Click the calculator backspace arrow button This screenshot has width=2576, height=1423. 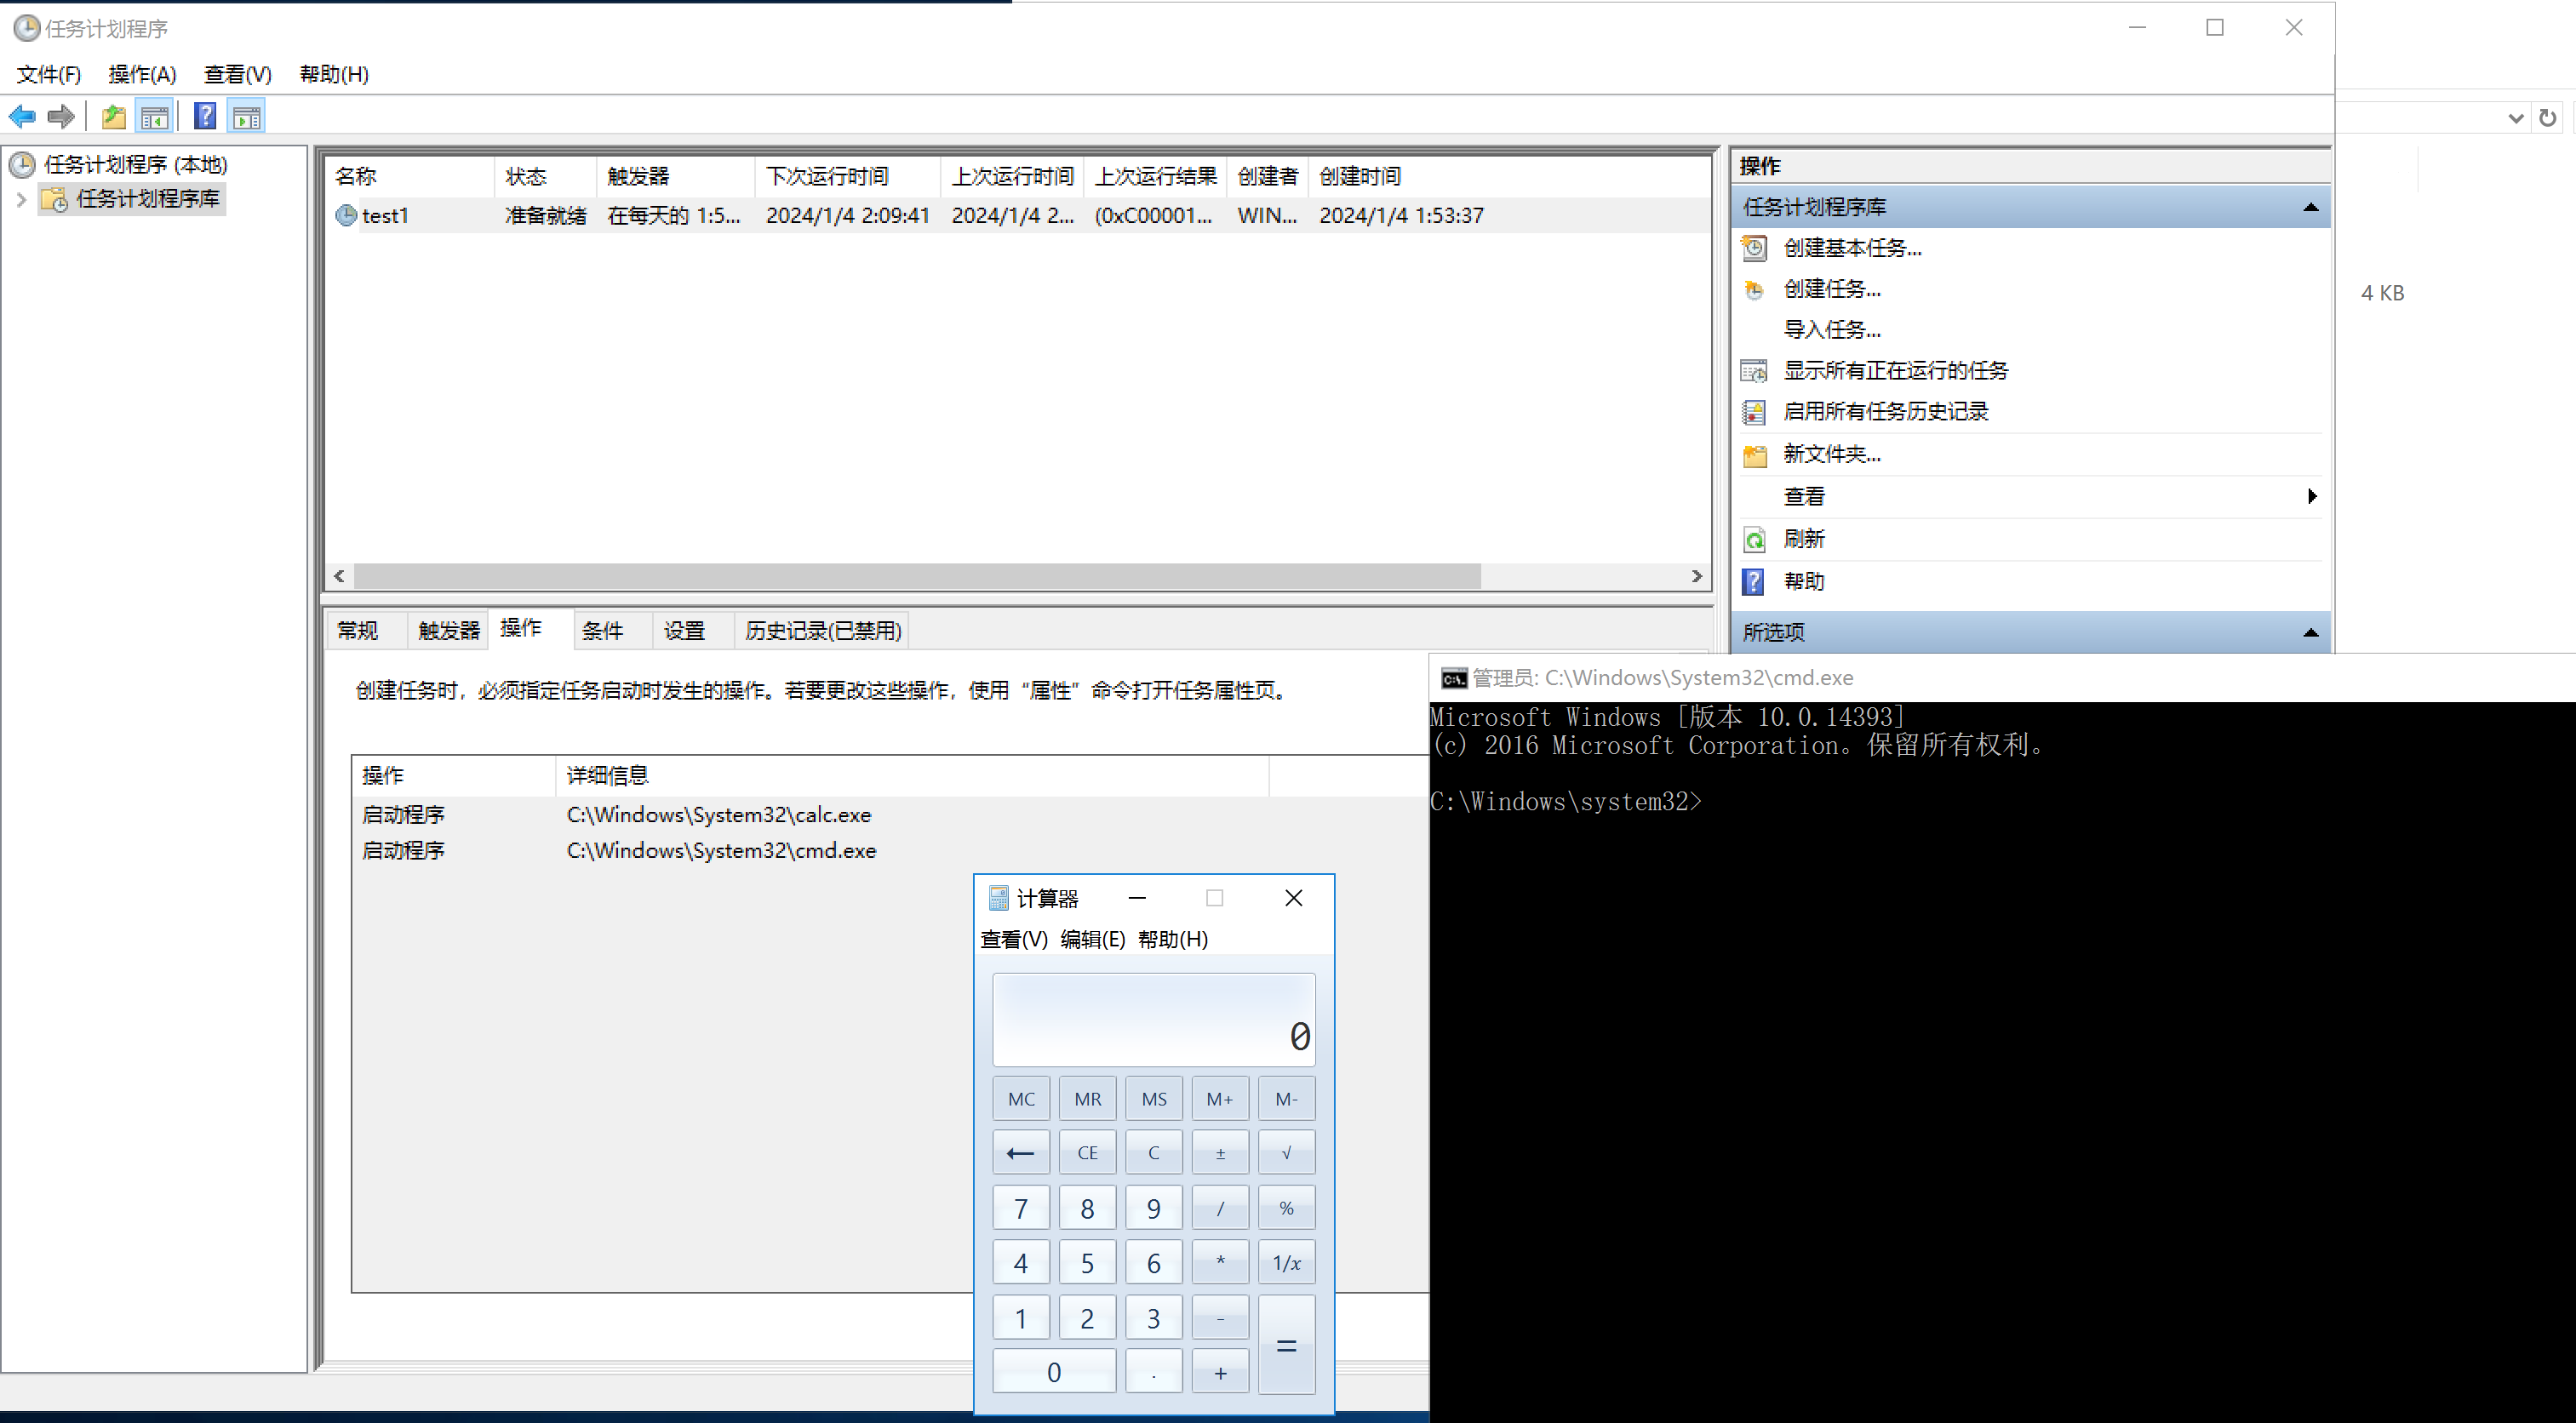pos(1020,1153)
